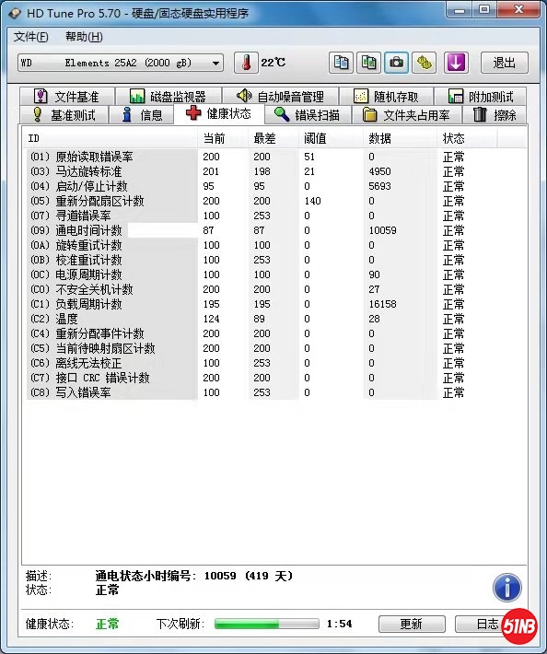Switch to the 附加测试 tab
The image size is (547, 654).
tap(481, 97)
